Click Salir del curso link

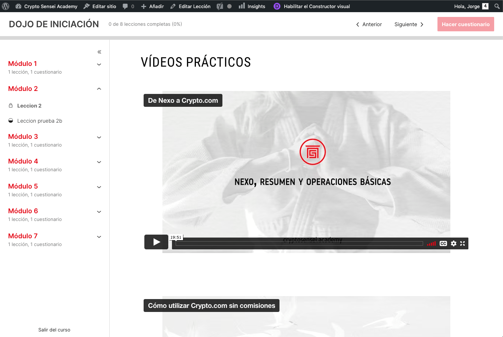coord(54,330)
